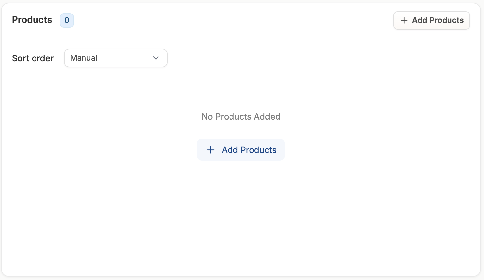Hit the header plus symbol to add products

pos(404,20)
